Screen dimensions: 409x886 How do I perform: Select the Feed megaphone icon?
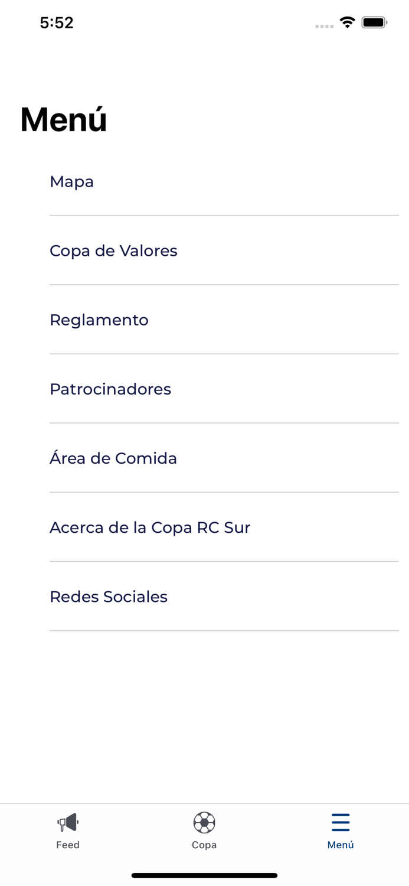coord(68,821)
